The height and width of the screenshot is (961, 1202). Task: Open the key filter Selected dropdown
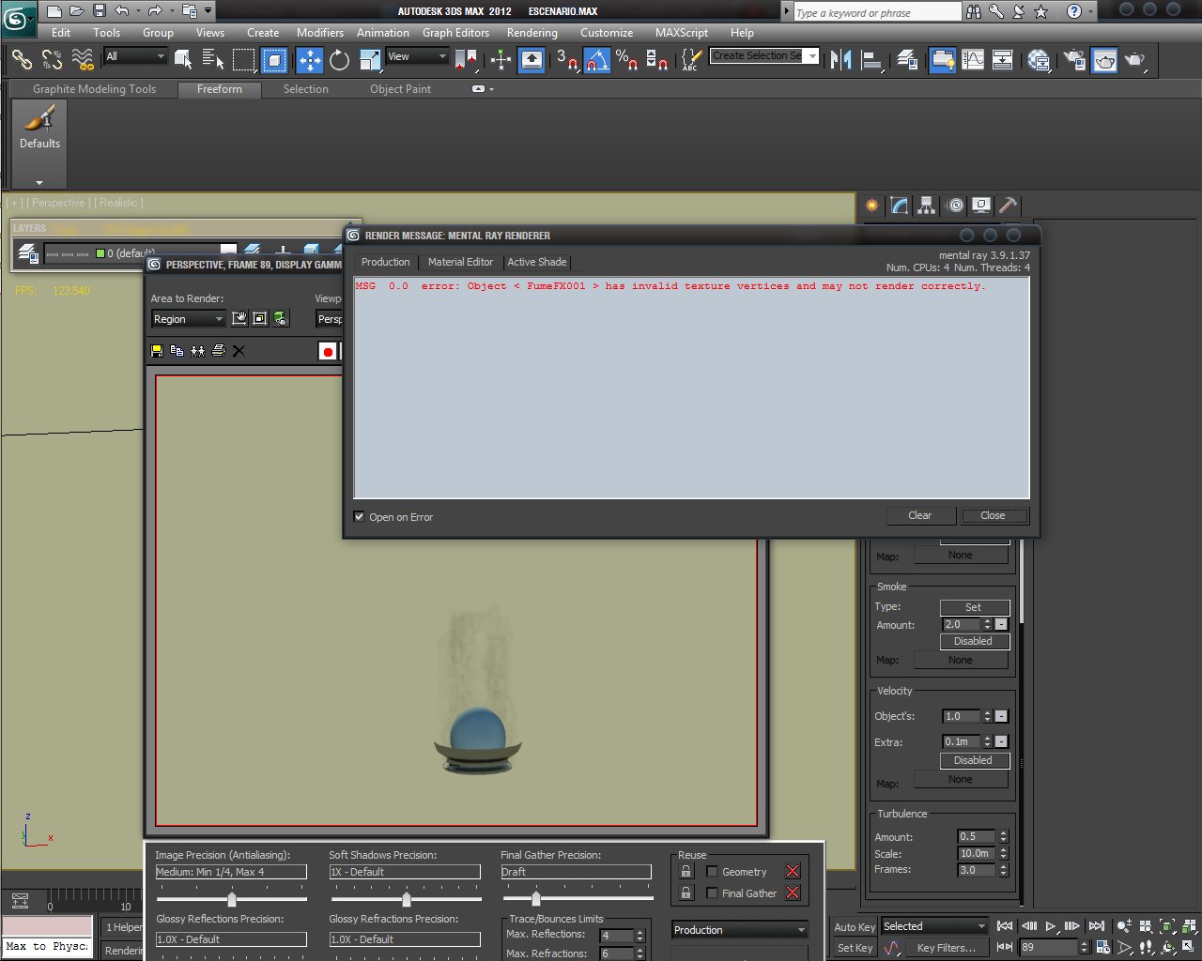934,927
